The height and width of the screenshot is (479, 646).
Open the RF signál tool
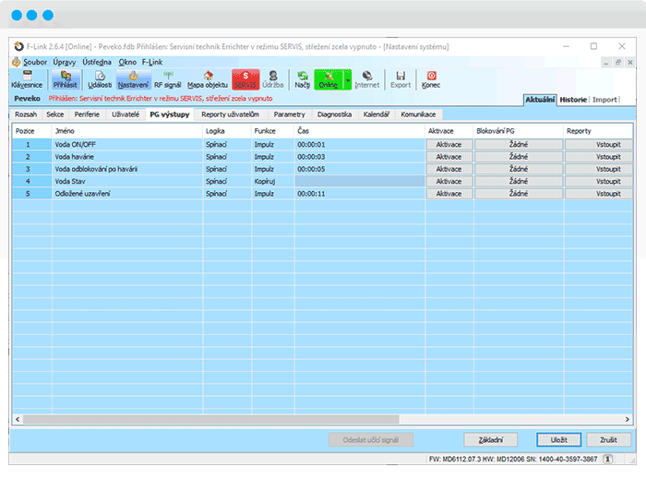[167, 79]
